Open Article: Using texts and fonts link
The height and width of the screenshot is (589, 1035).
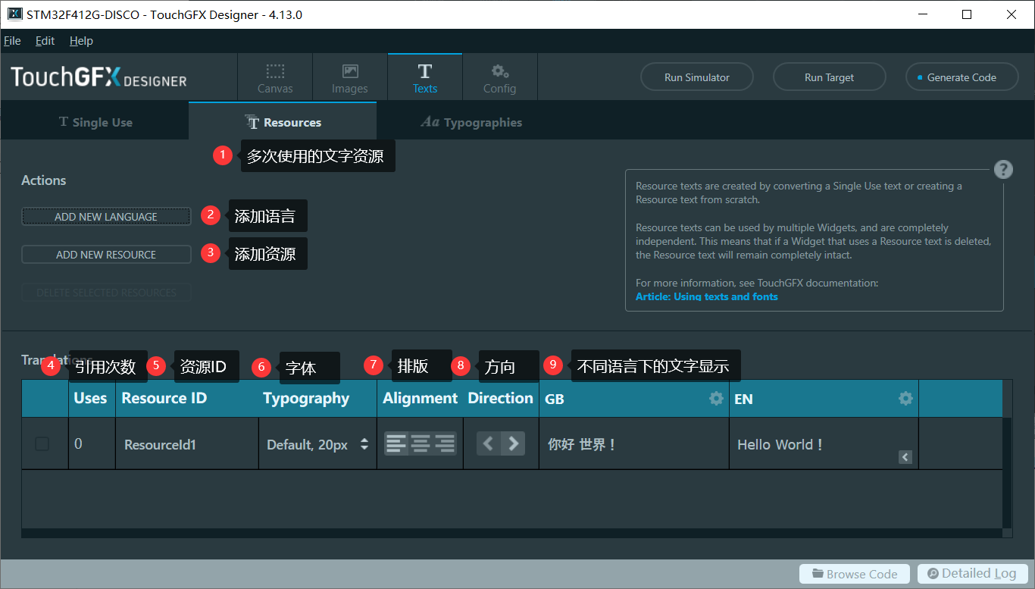coord(707,296)
